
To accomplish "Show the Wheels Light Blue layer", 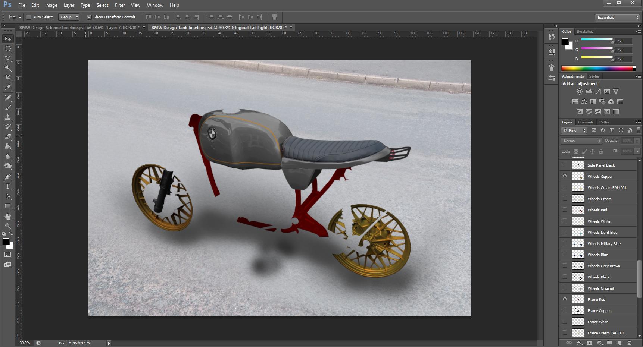I will (565, 232).
